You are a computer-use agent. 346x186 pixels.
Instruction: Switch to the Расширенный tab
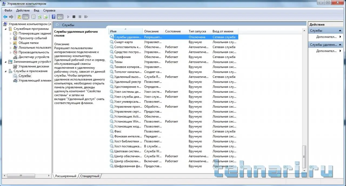click(66, 176)
